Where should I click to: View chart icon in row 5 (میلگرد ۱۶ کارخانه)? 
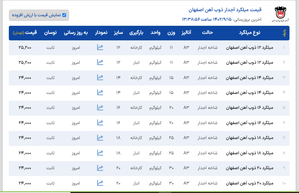tap(100, 108)
